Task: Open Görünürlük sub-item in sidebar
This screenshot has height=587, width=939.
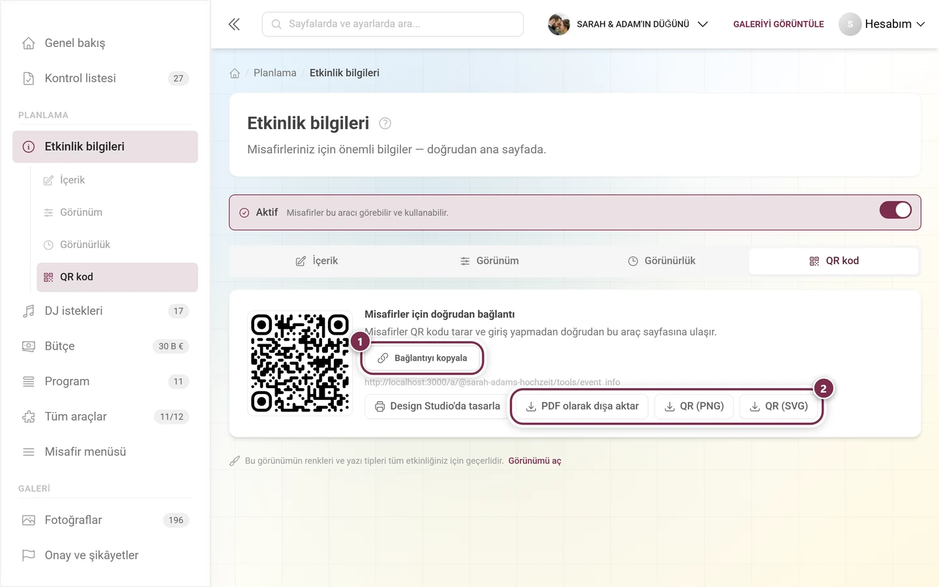Action: tap(117, 245)
